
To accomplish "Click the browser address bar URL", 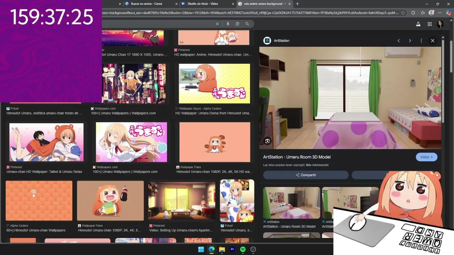I will tap(250, 13).
